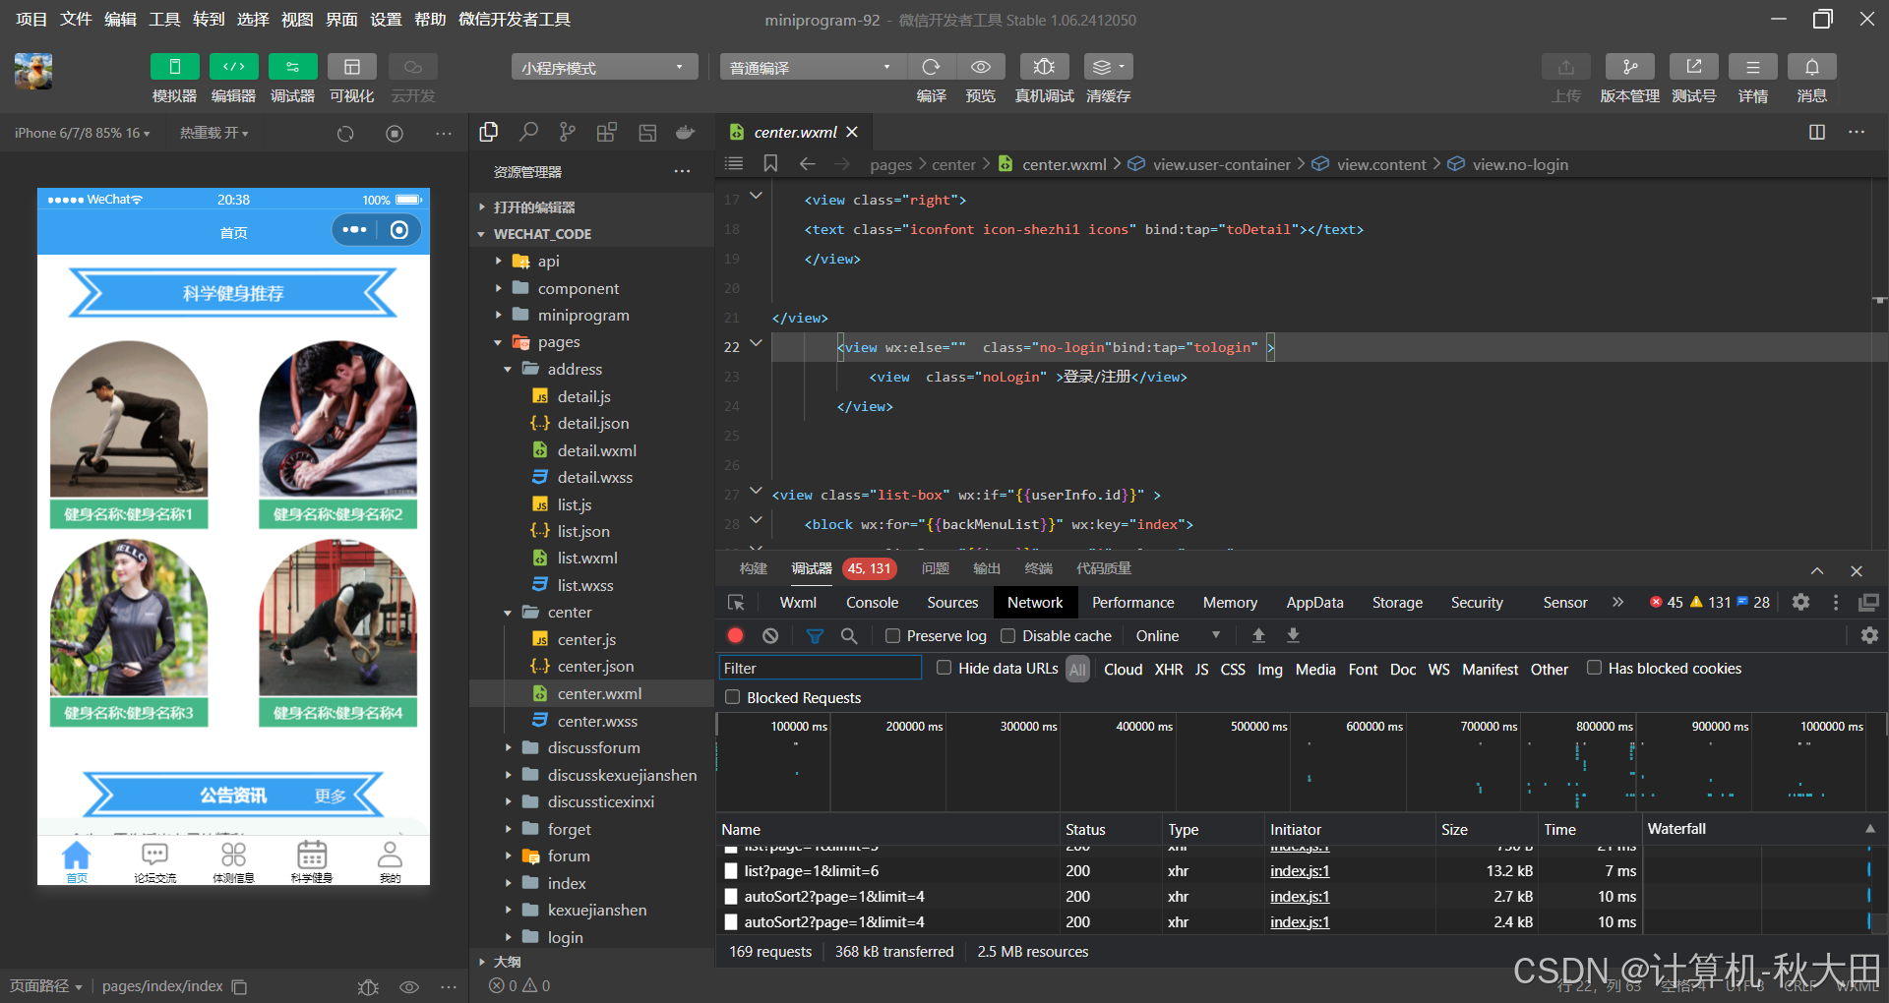Screen dimensions: 1889x1003
Task: Open project details (详情)
Action: point(1753,67)
